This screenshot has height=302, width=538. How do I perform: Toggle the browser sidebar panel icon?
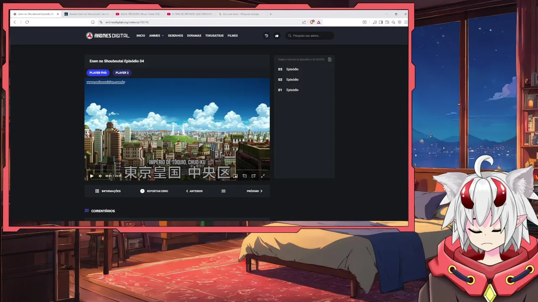[x=381, y=22]
